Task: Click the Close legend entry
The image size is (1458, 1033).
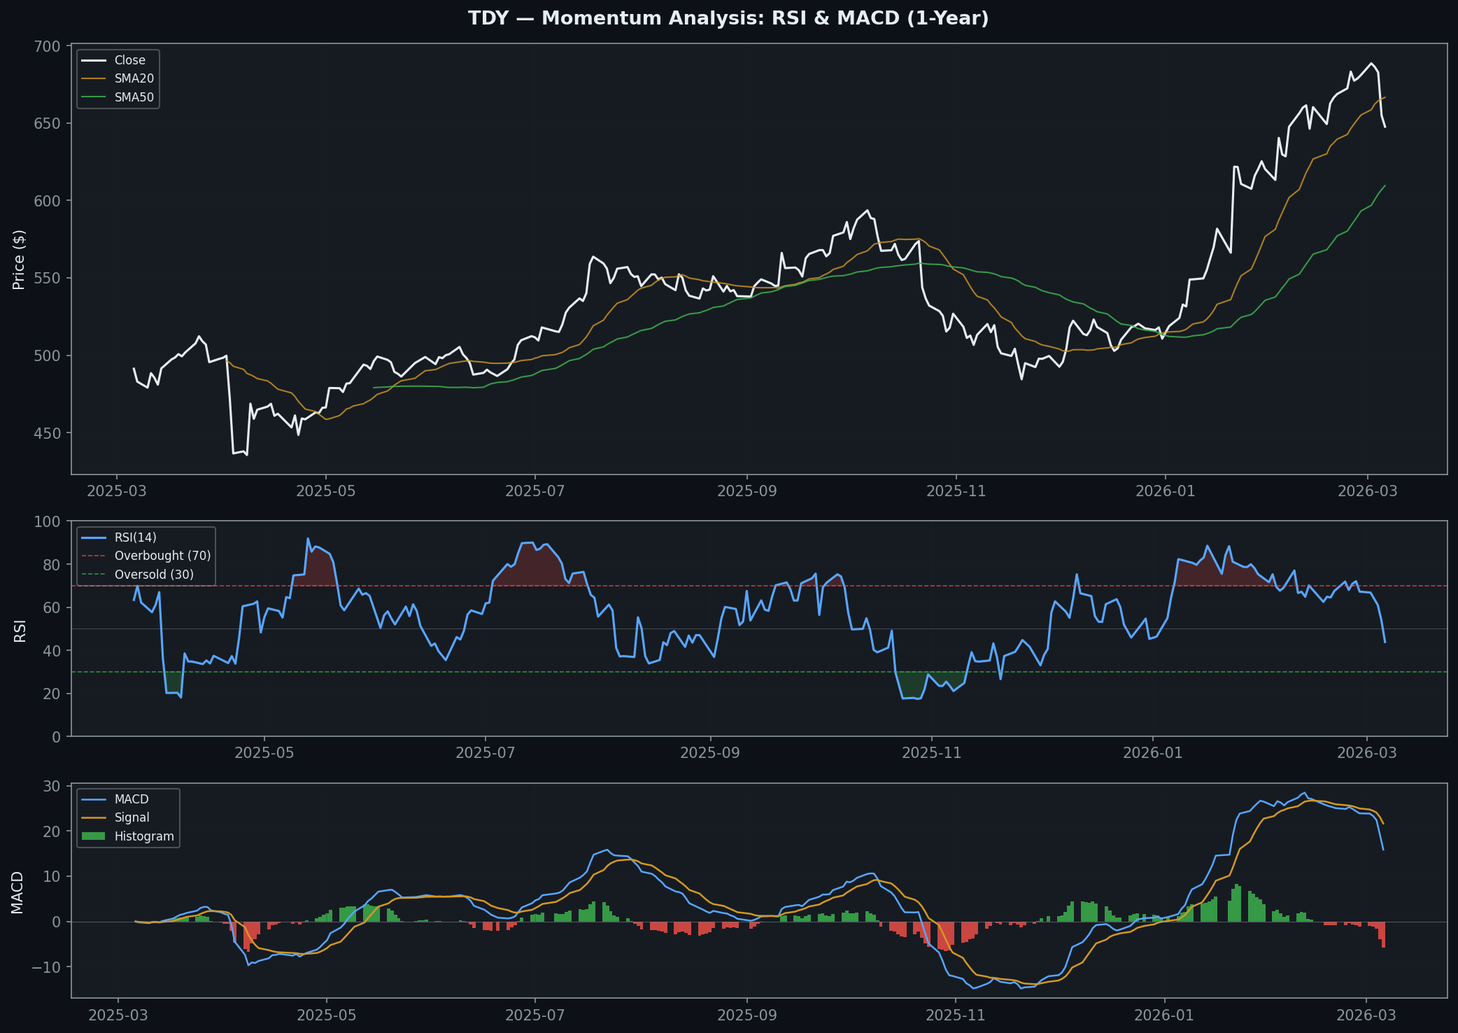Action: coord(129,60)
